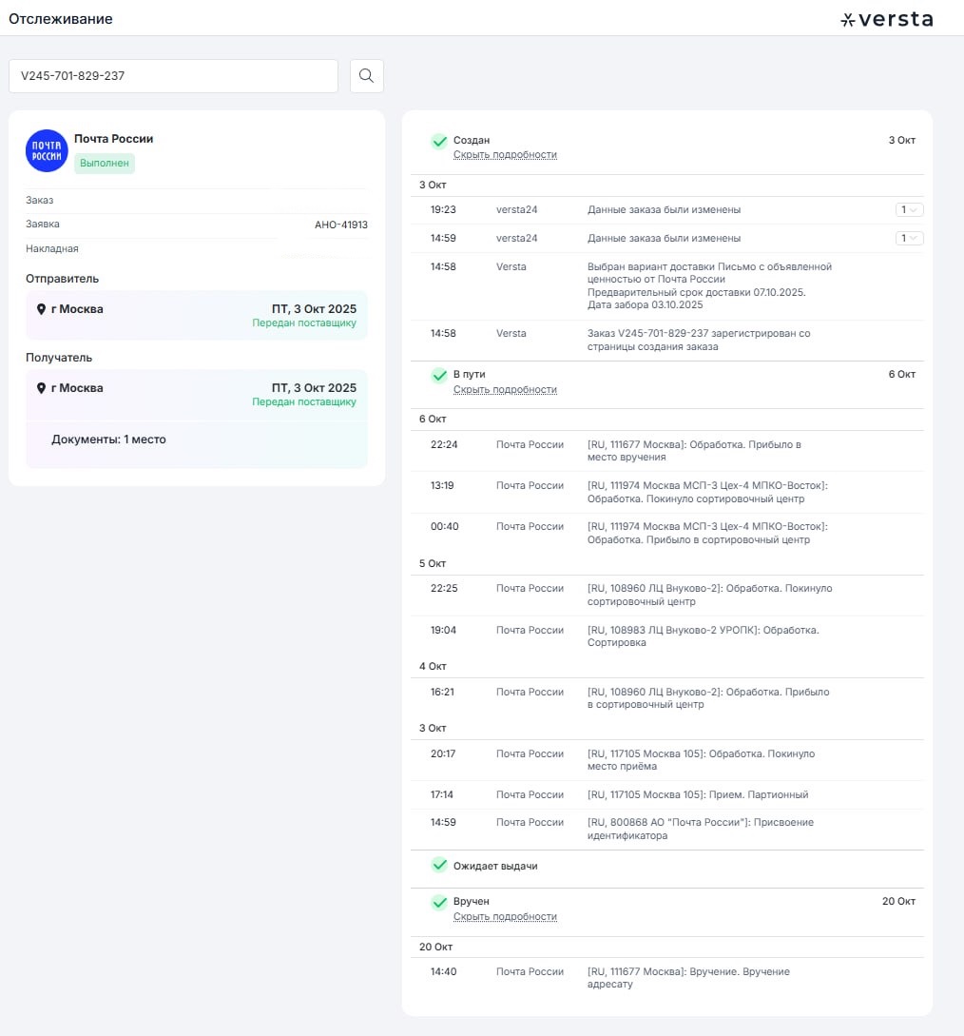Click green checkmark beside Создан status
The image size is (964, 1036).
(439, 141)
